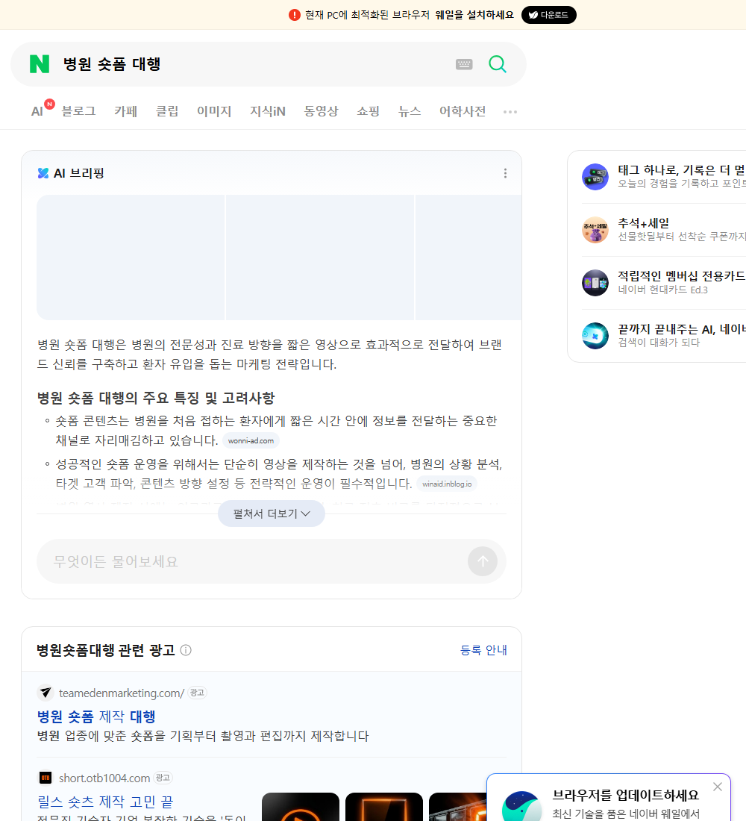Click the AI 브리핑 sparkle logo icon
This screenshot has width=746, height=821.
click(43, 173)
